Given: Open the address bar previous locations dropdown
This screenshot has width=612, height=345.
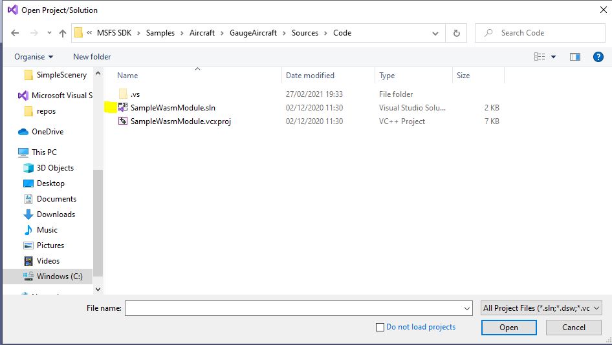Looking at the screenshot, I should [x=436, y=33].
